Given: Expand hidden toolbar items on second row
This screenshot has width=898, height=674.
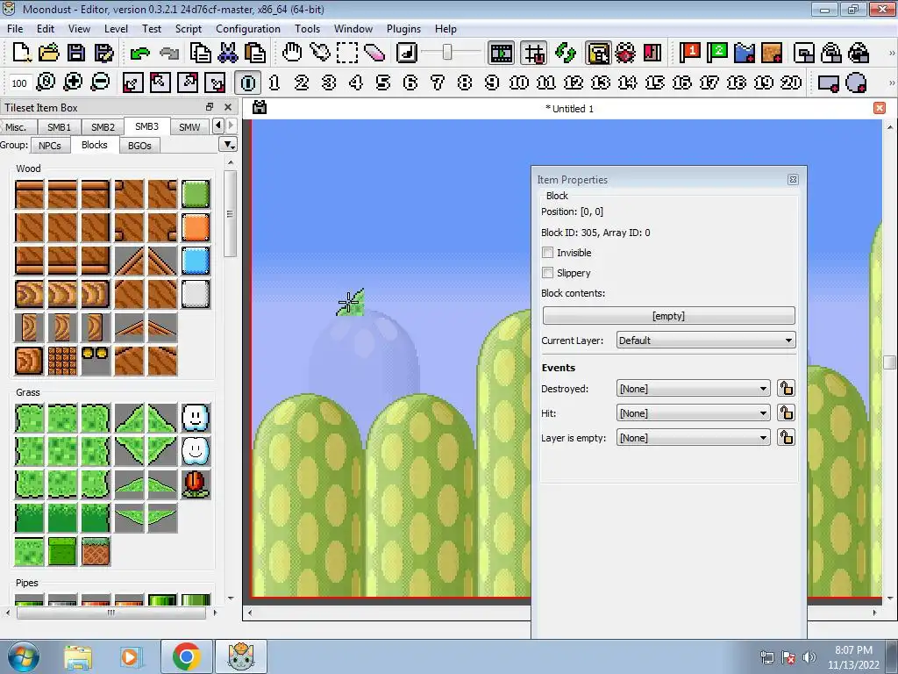Looking at the screenshot, I should (x=891, y=83).
